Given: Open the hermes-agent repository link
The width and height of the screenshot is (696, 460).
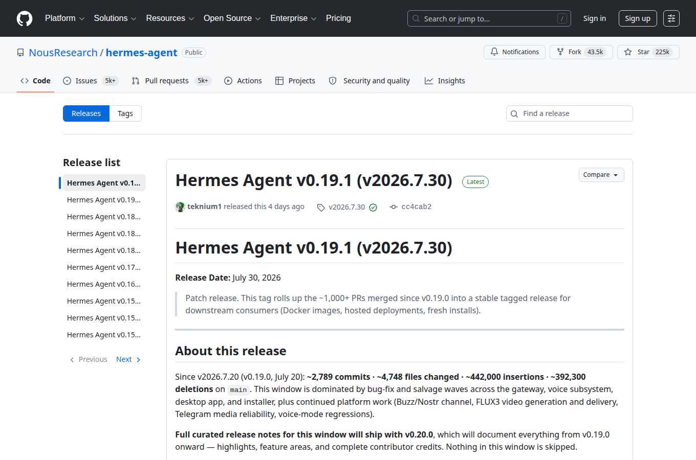Looking at the screenshot, I should pyautogui.click(x=142, y=53).
